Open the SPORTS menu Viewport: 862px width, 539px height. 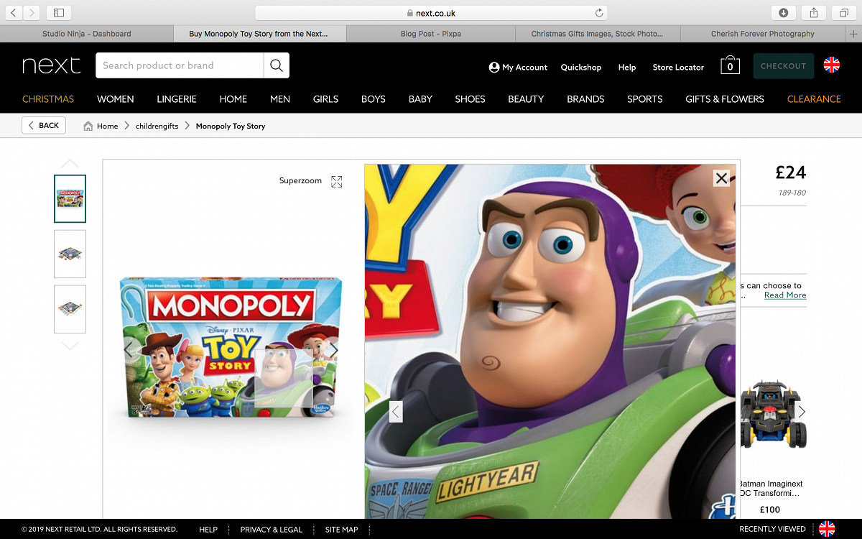(x=645, y=99)
